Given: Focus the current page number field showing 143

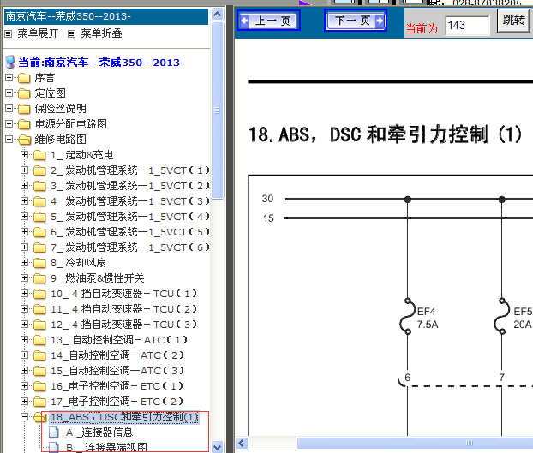Looking at the screenshot, I should 467,25.
